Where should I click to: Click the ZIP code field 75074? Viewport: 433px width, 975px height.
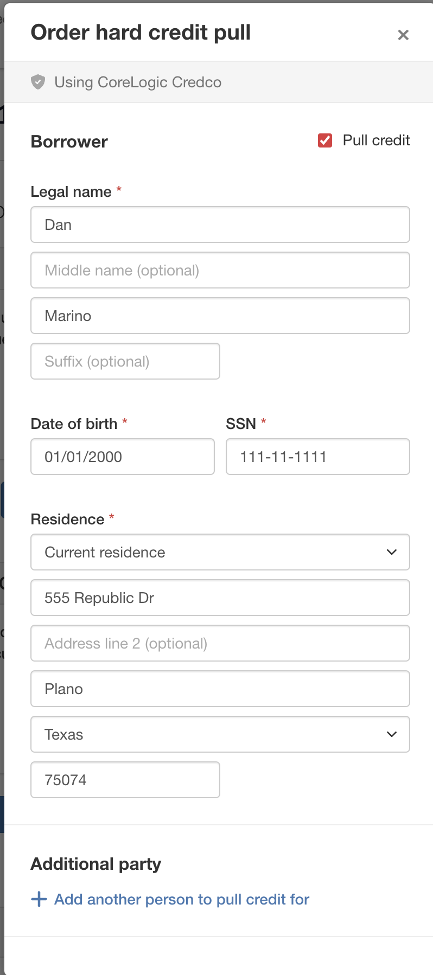tap(125, 780)
